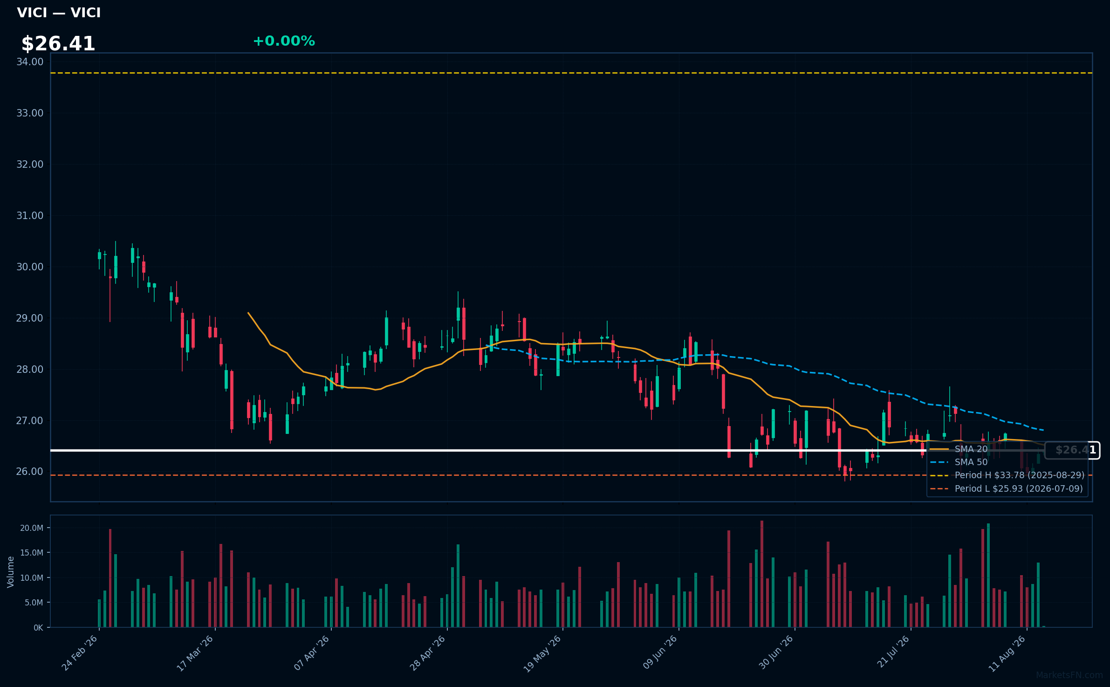Image resolution: width=1110 pixels, height=687 pixels.
Task: Click the 32.00 price axis label
Action: tap(30, 165)
